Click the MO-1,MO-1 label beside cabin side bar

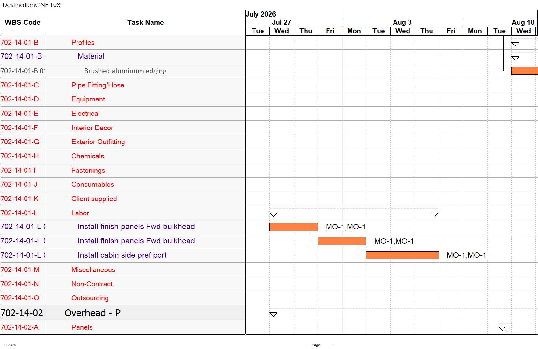click(x=466, y=255)
